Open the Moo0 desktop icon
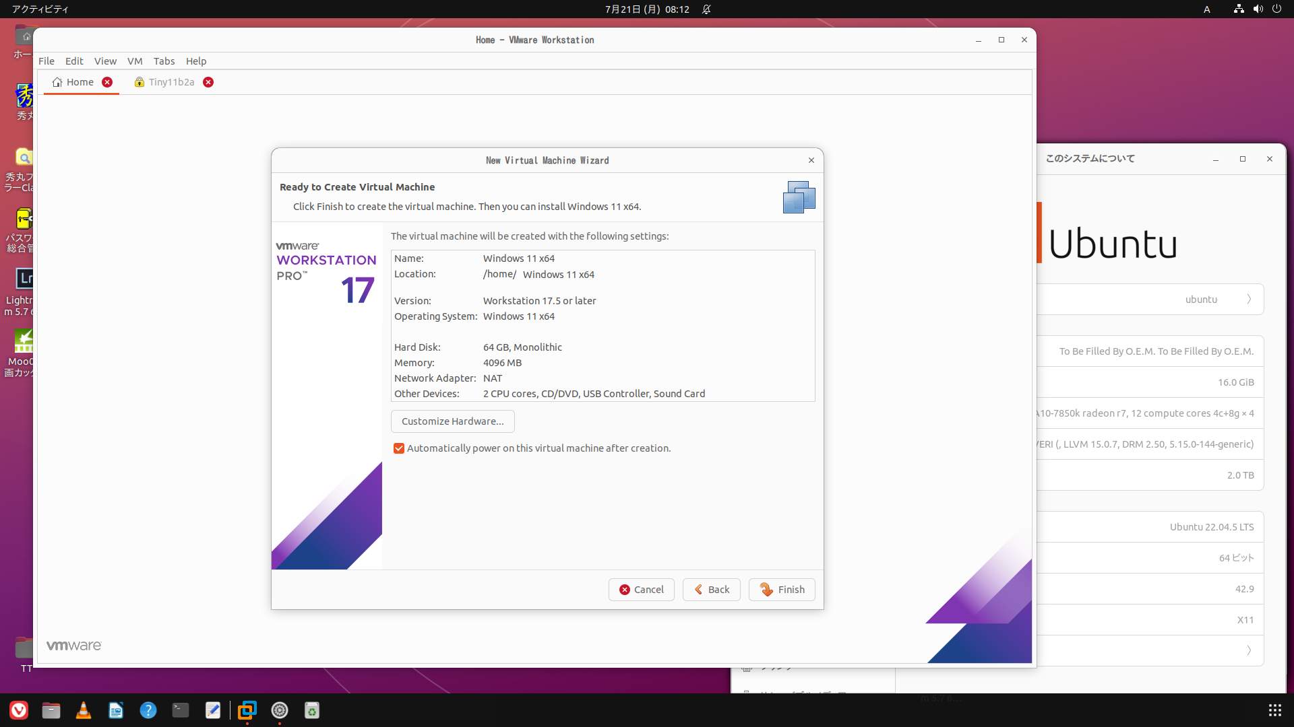 click(24, 341)
